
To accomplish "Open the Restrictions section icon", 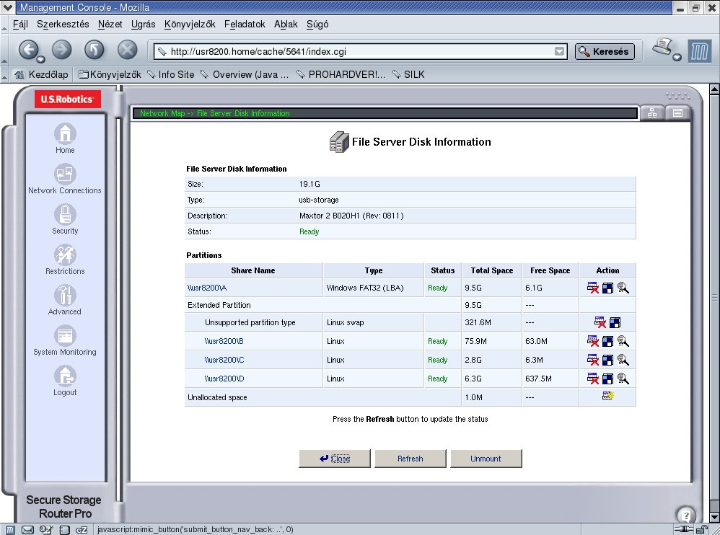I will click(x=65, y=255).
